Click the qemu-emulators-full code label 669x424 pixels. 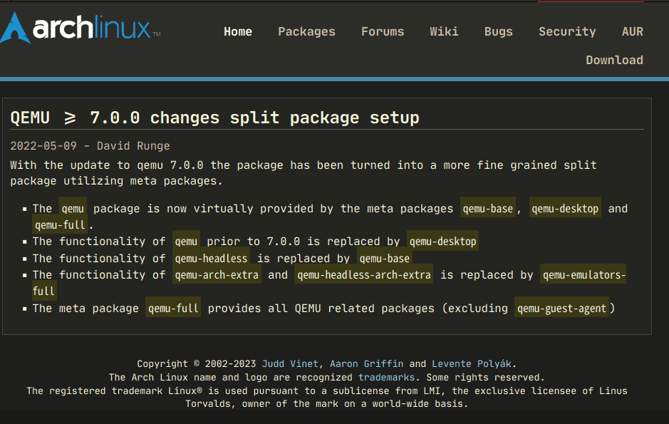pos(583,275)
